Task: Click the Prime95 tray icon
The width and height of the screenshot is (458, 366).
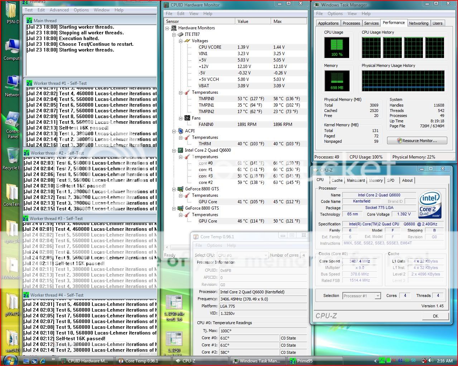Action: [x=382, y=361]
